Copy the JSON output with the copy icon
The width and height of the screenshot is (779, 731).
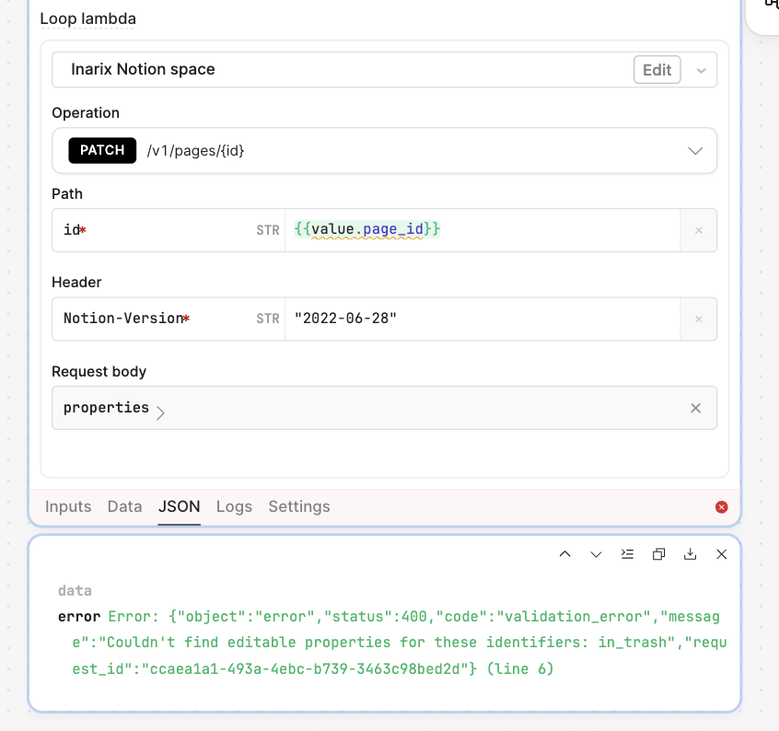(x=658, y=554)
